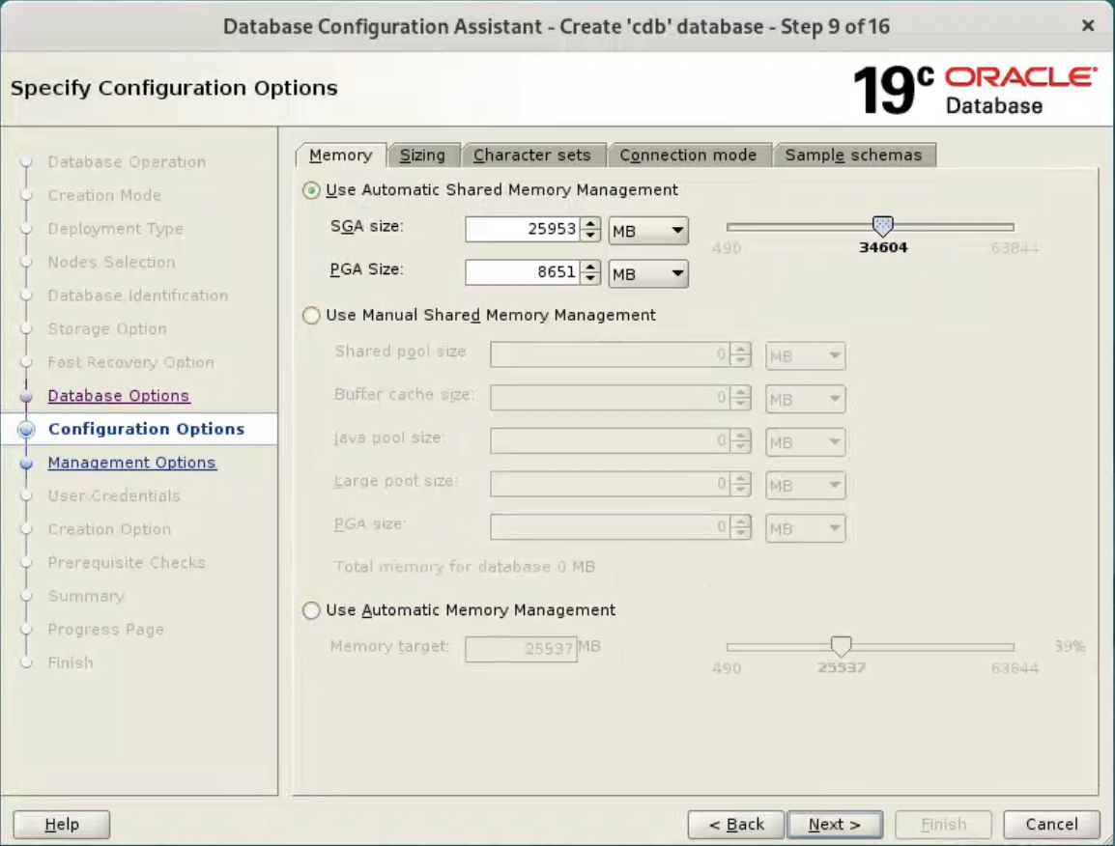Select Use Automatic Memory Management option

[x=311, y=610]
